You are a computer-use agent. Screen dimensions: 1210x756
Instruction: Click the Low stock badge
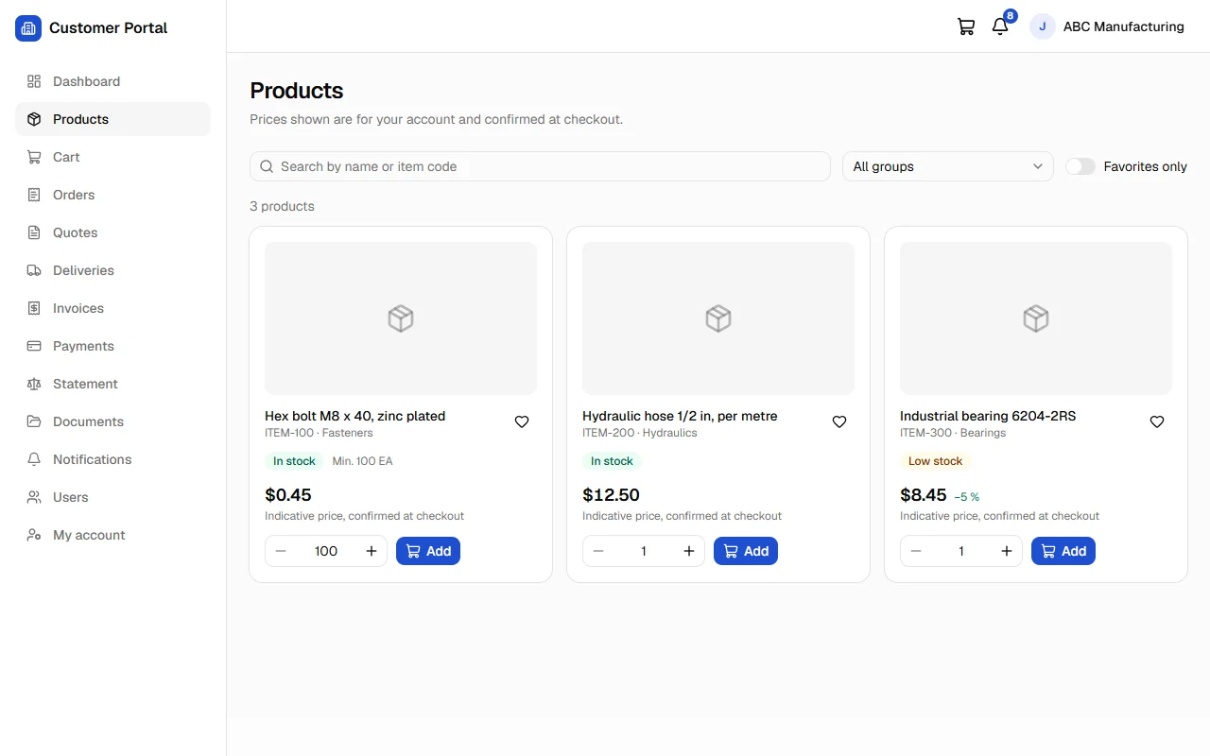click(x=935, y=461)
